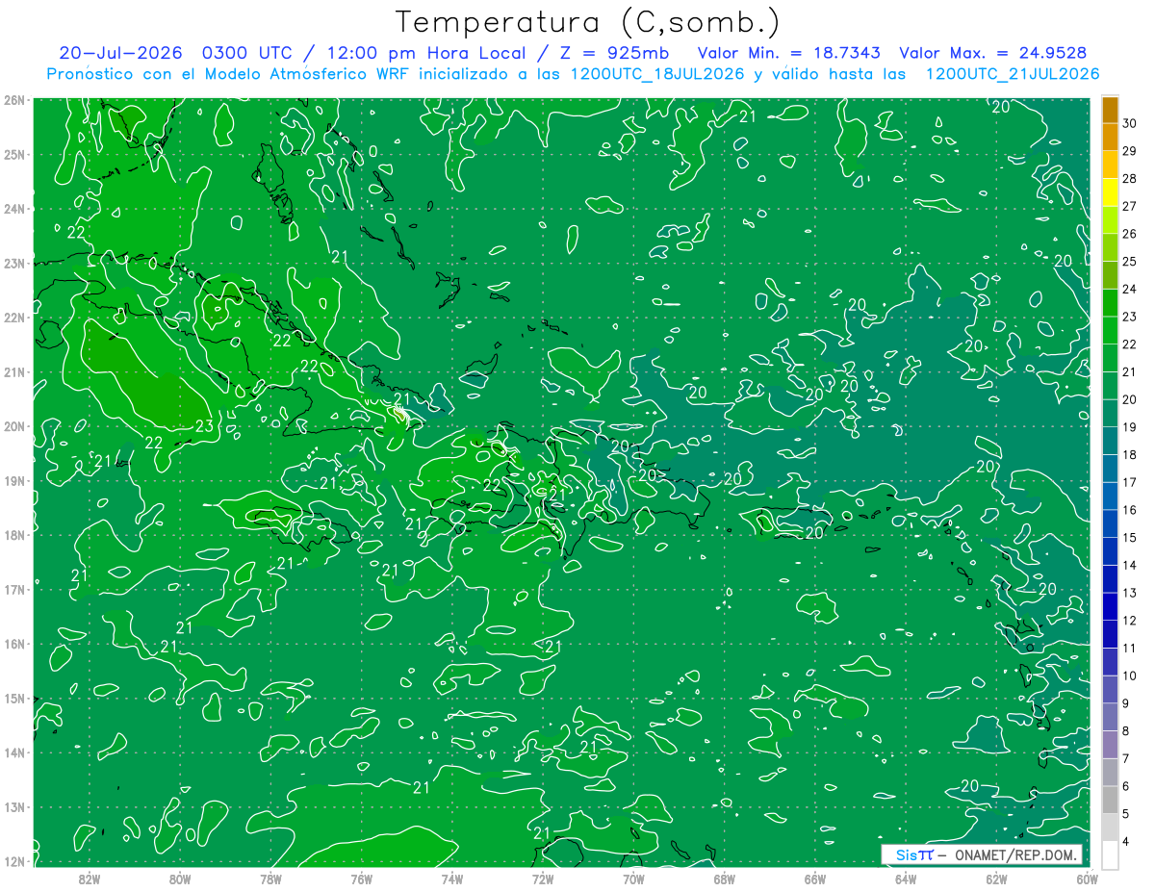Click the 15N latitude axis label
1155x892 pixels.
(13, 699)
